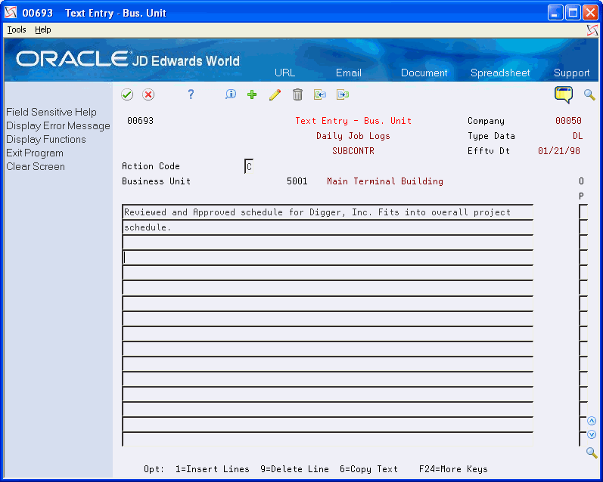Viewport: 603px width, 482px height.
Task: Open the Tools menu
Action: click(17, 29)
